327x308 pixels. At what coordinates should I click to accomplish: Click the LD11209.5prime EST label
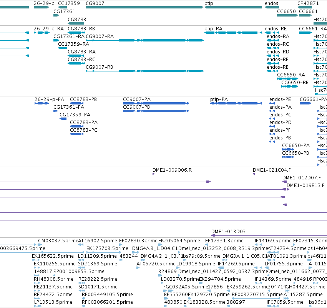97,256
